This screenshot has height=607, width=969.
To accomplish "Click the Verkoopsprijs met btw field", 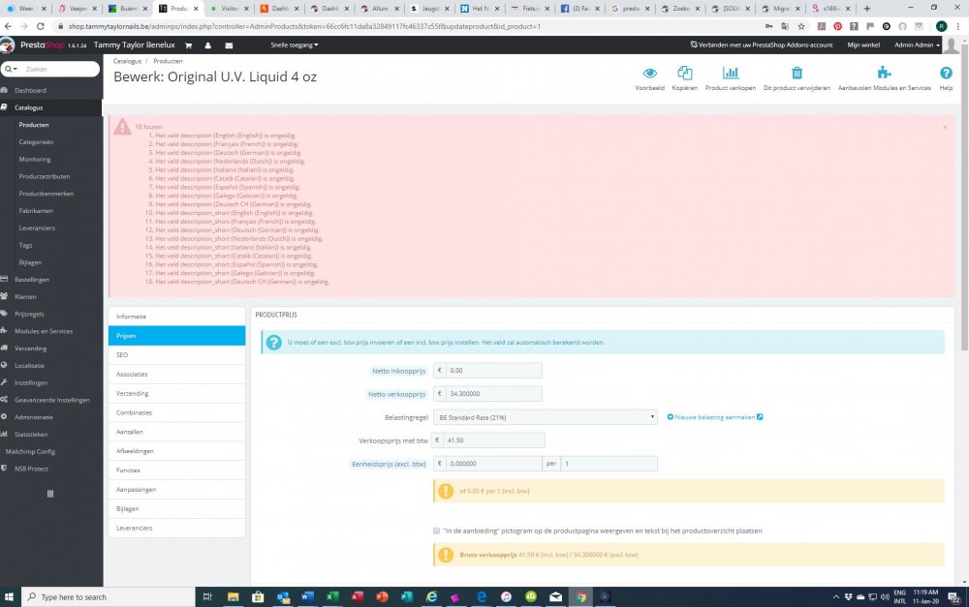I will coord(494,440).
